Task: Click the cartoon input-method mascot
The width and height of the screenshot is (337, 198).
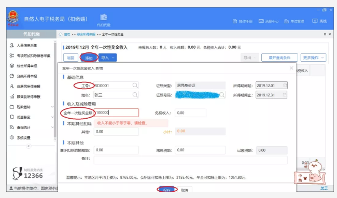Action: (310, 173)
